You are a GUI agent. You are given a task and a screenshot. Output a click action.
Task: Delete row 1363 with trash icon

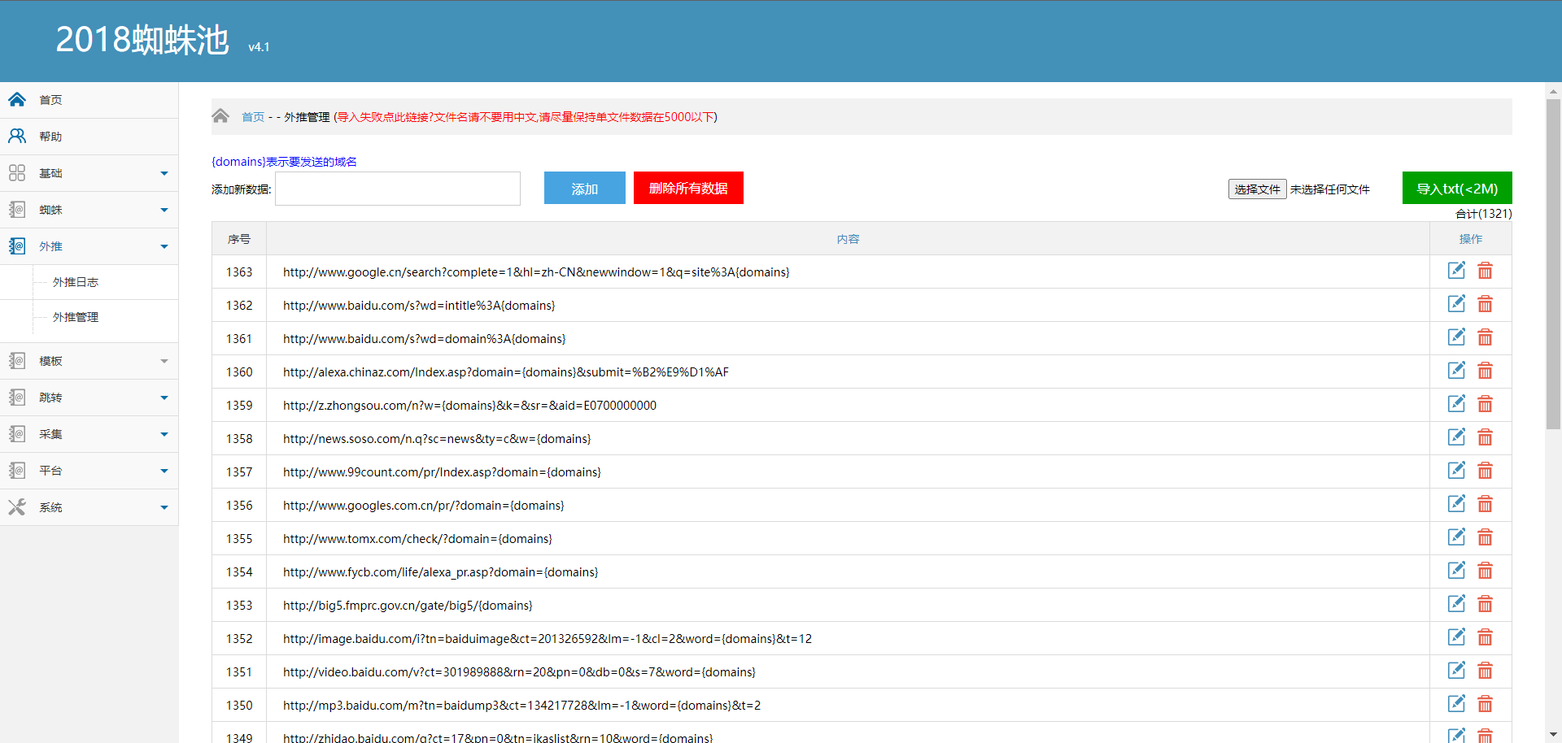[x=1485, y=271]
